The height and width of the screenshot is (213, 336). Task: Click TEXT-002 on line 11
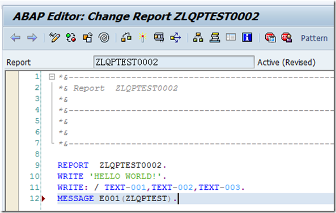tap(172, 188)
